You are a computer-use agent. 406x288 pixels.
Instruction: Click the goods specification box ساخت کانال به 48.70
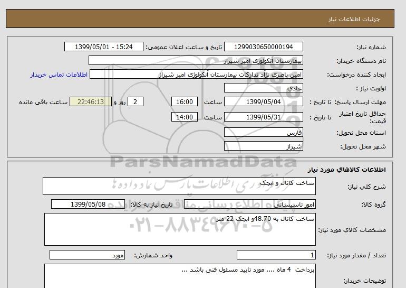coord(180,229)
